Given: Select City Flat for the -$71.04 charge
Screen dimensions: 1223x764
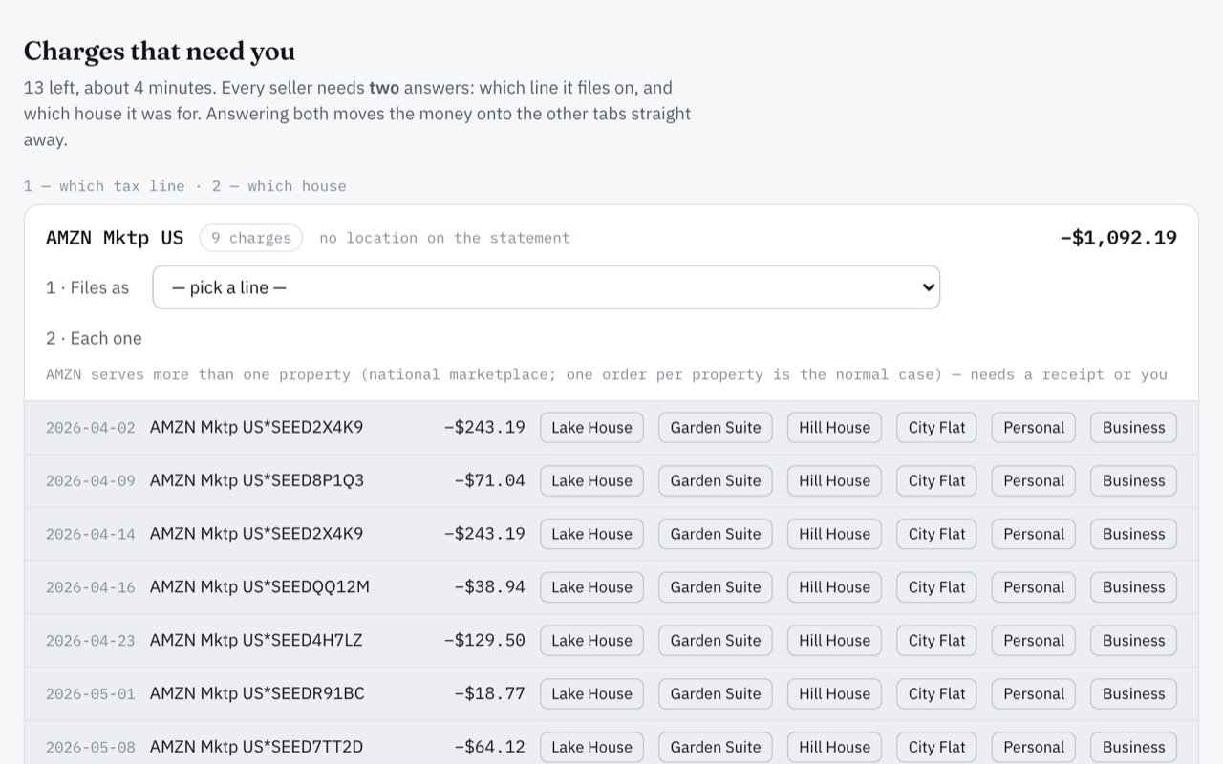Looking at the screenshot, I should click(x=936, y=480).
